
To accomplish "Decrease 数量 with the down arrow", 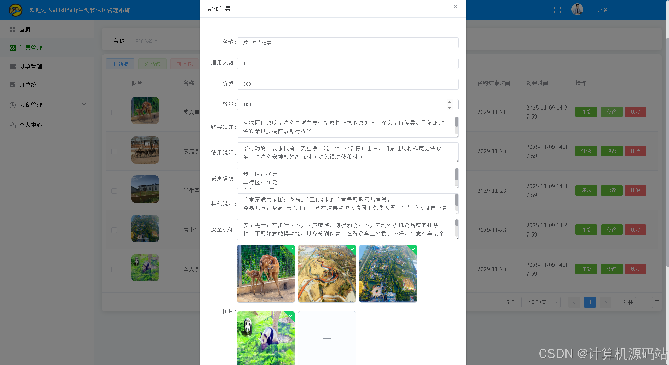I will (449, 108).
